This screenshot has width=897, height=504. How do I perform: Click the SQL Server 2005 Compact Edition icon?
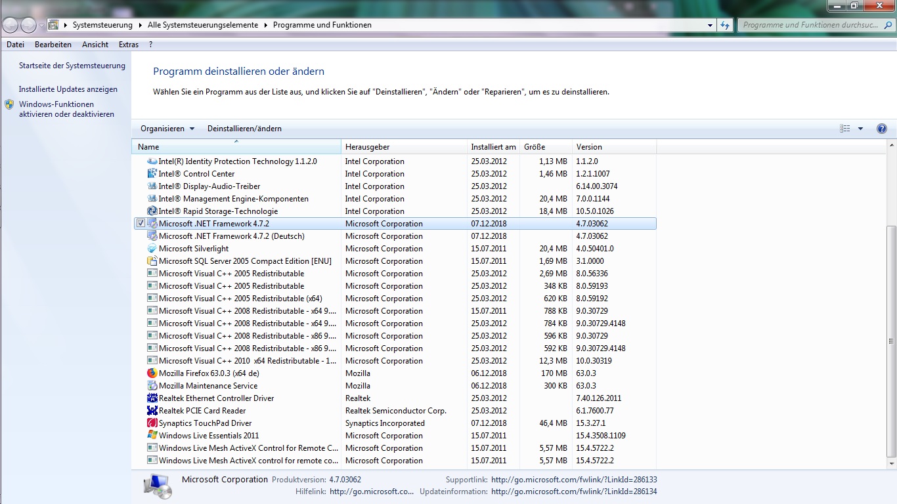point(152,261)
